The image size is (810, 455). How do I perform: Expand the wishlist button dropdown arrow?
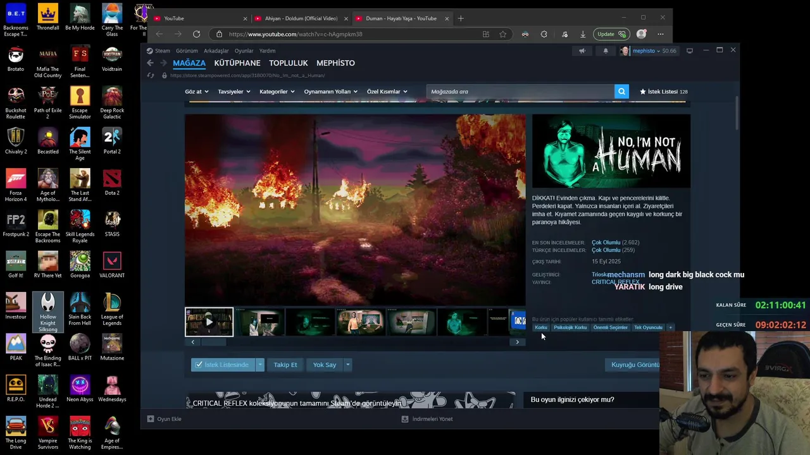[x=259, y=365]
